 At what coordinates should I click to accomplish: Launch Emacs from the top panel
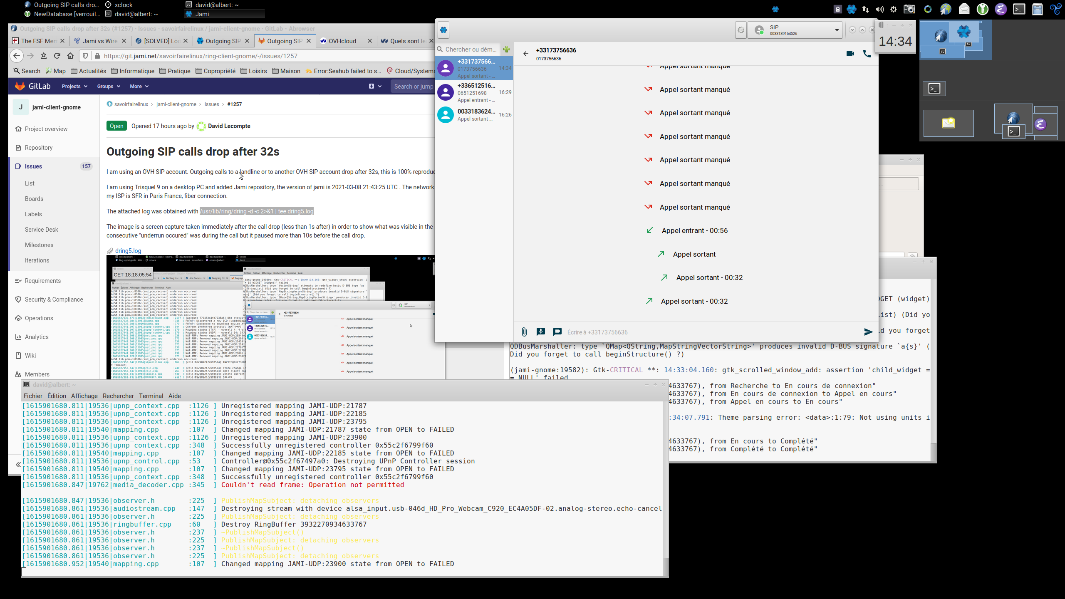1001,9
